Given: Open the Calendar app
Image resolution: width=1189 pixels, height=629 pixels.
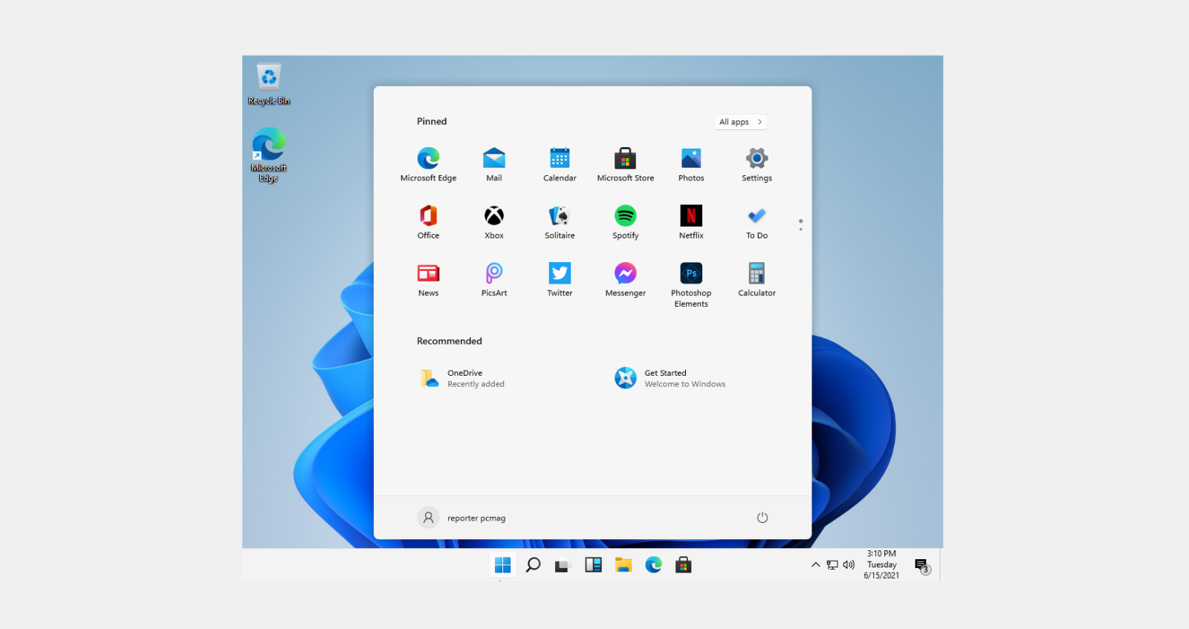Looking at the screenshot, I should point(560,164).
